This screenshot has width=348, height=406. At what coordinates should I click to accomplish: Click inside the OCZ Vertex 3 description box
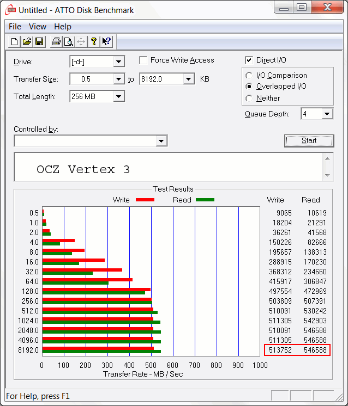pyautogui.click(x=164, y=169)
